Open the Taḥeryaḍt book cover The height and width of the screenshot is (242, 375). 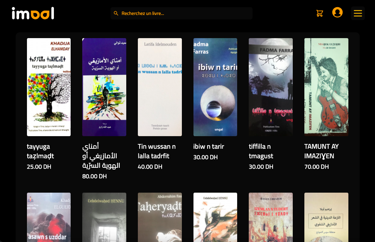[160, 217]
